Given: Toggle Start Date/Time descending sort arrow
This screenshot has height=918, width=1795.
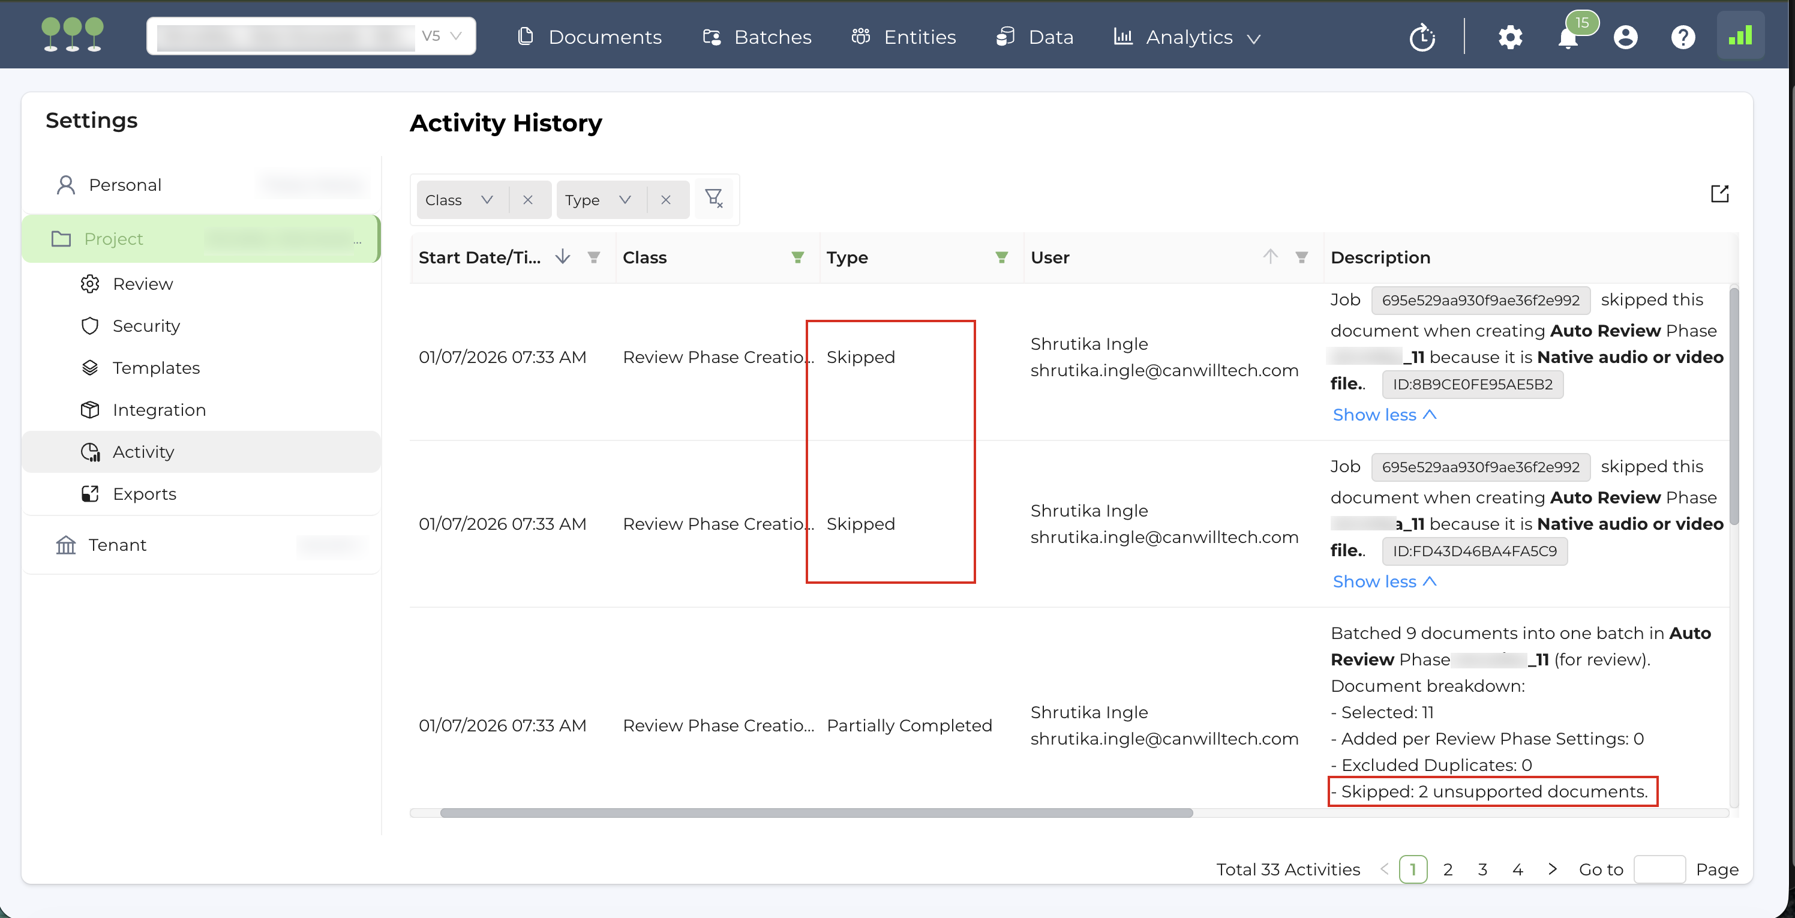Looking at the screenshot, I should [x=562, y=257].
